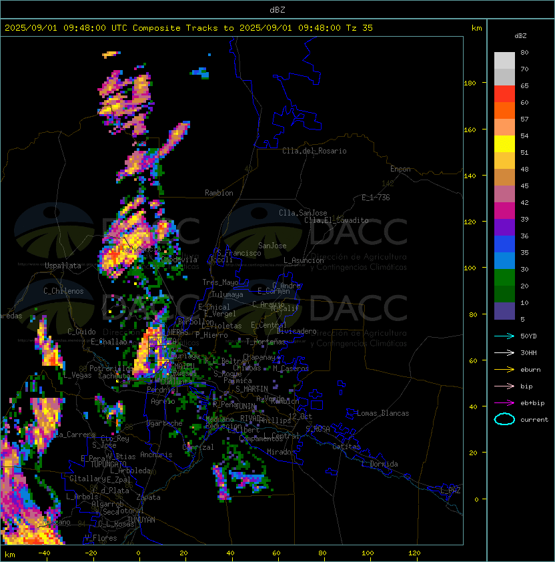
Task: Click the cyan 'current' ellipse symbol
Action: click(504, 419)
